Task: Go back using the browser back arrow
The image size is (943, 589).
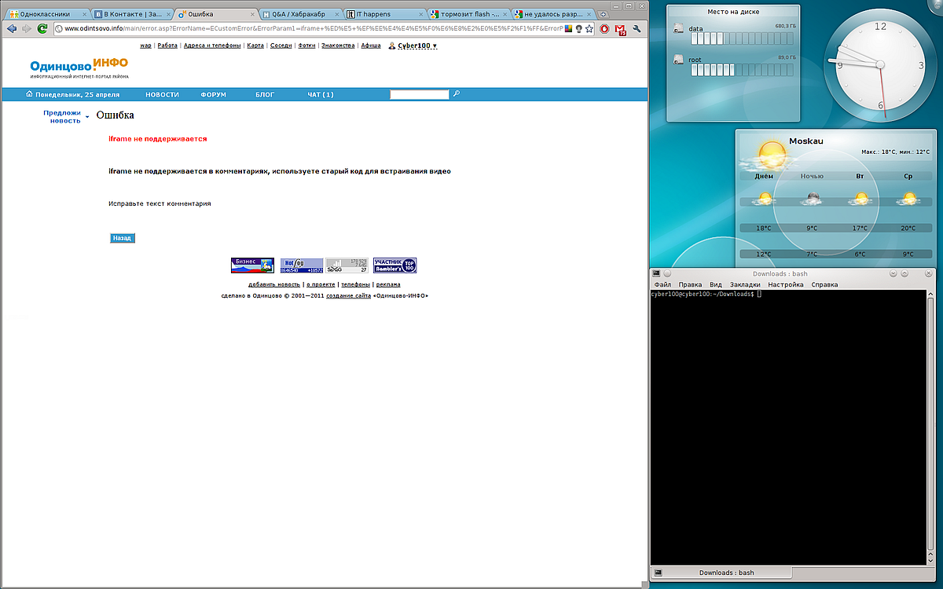Action: (x=11, y=28)
